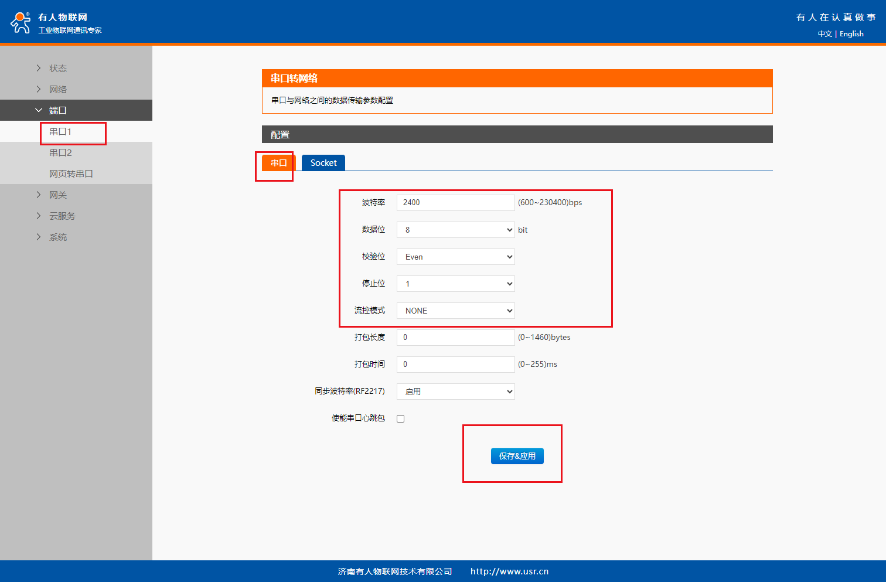
Task: Expand the 网络 sidebar section
Action: 57,89
